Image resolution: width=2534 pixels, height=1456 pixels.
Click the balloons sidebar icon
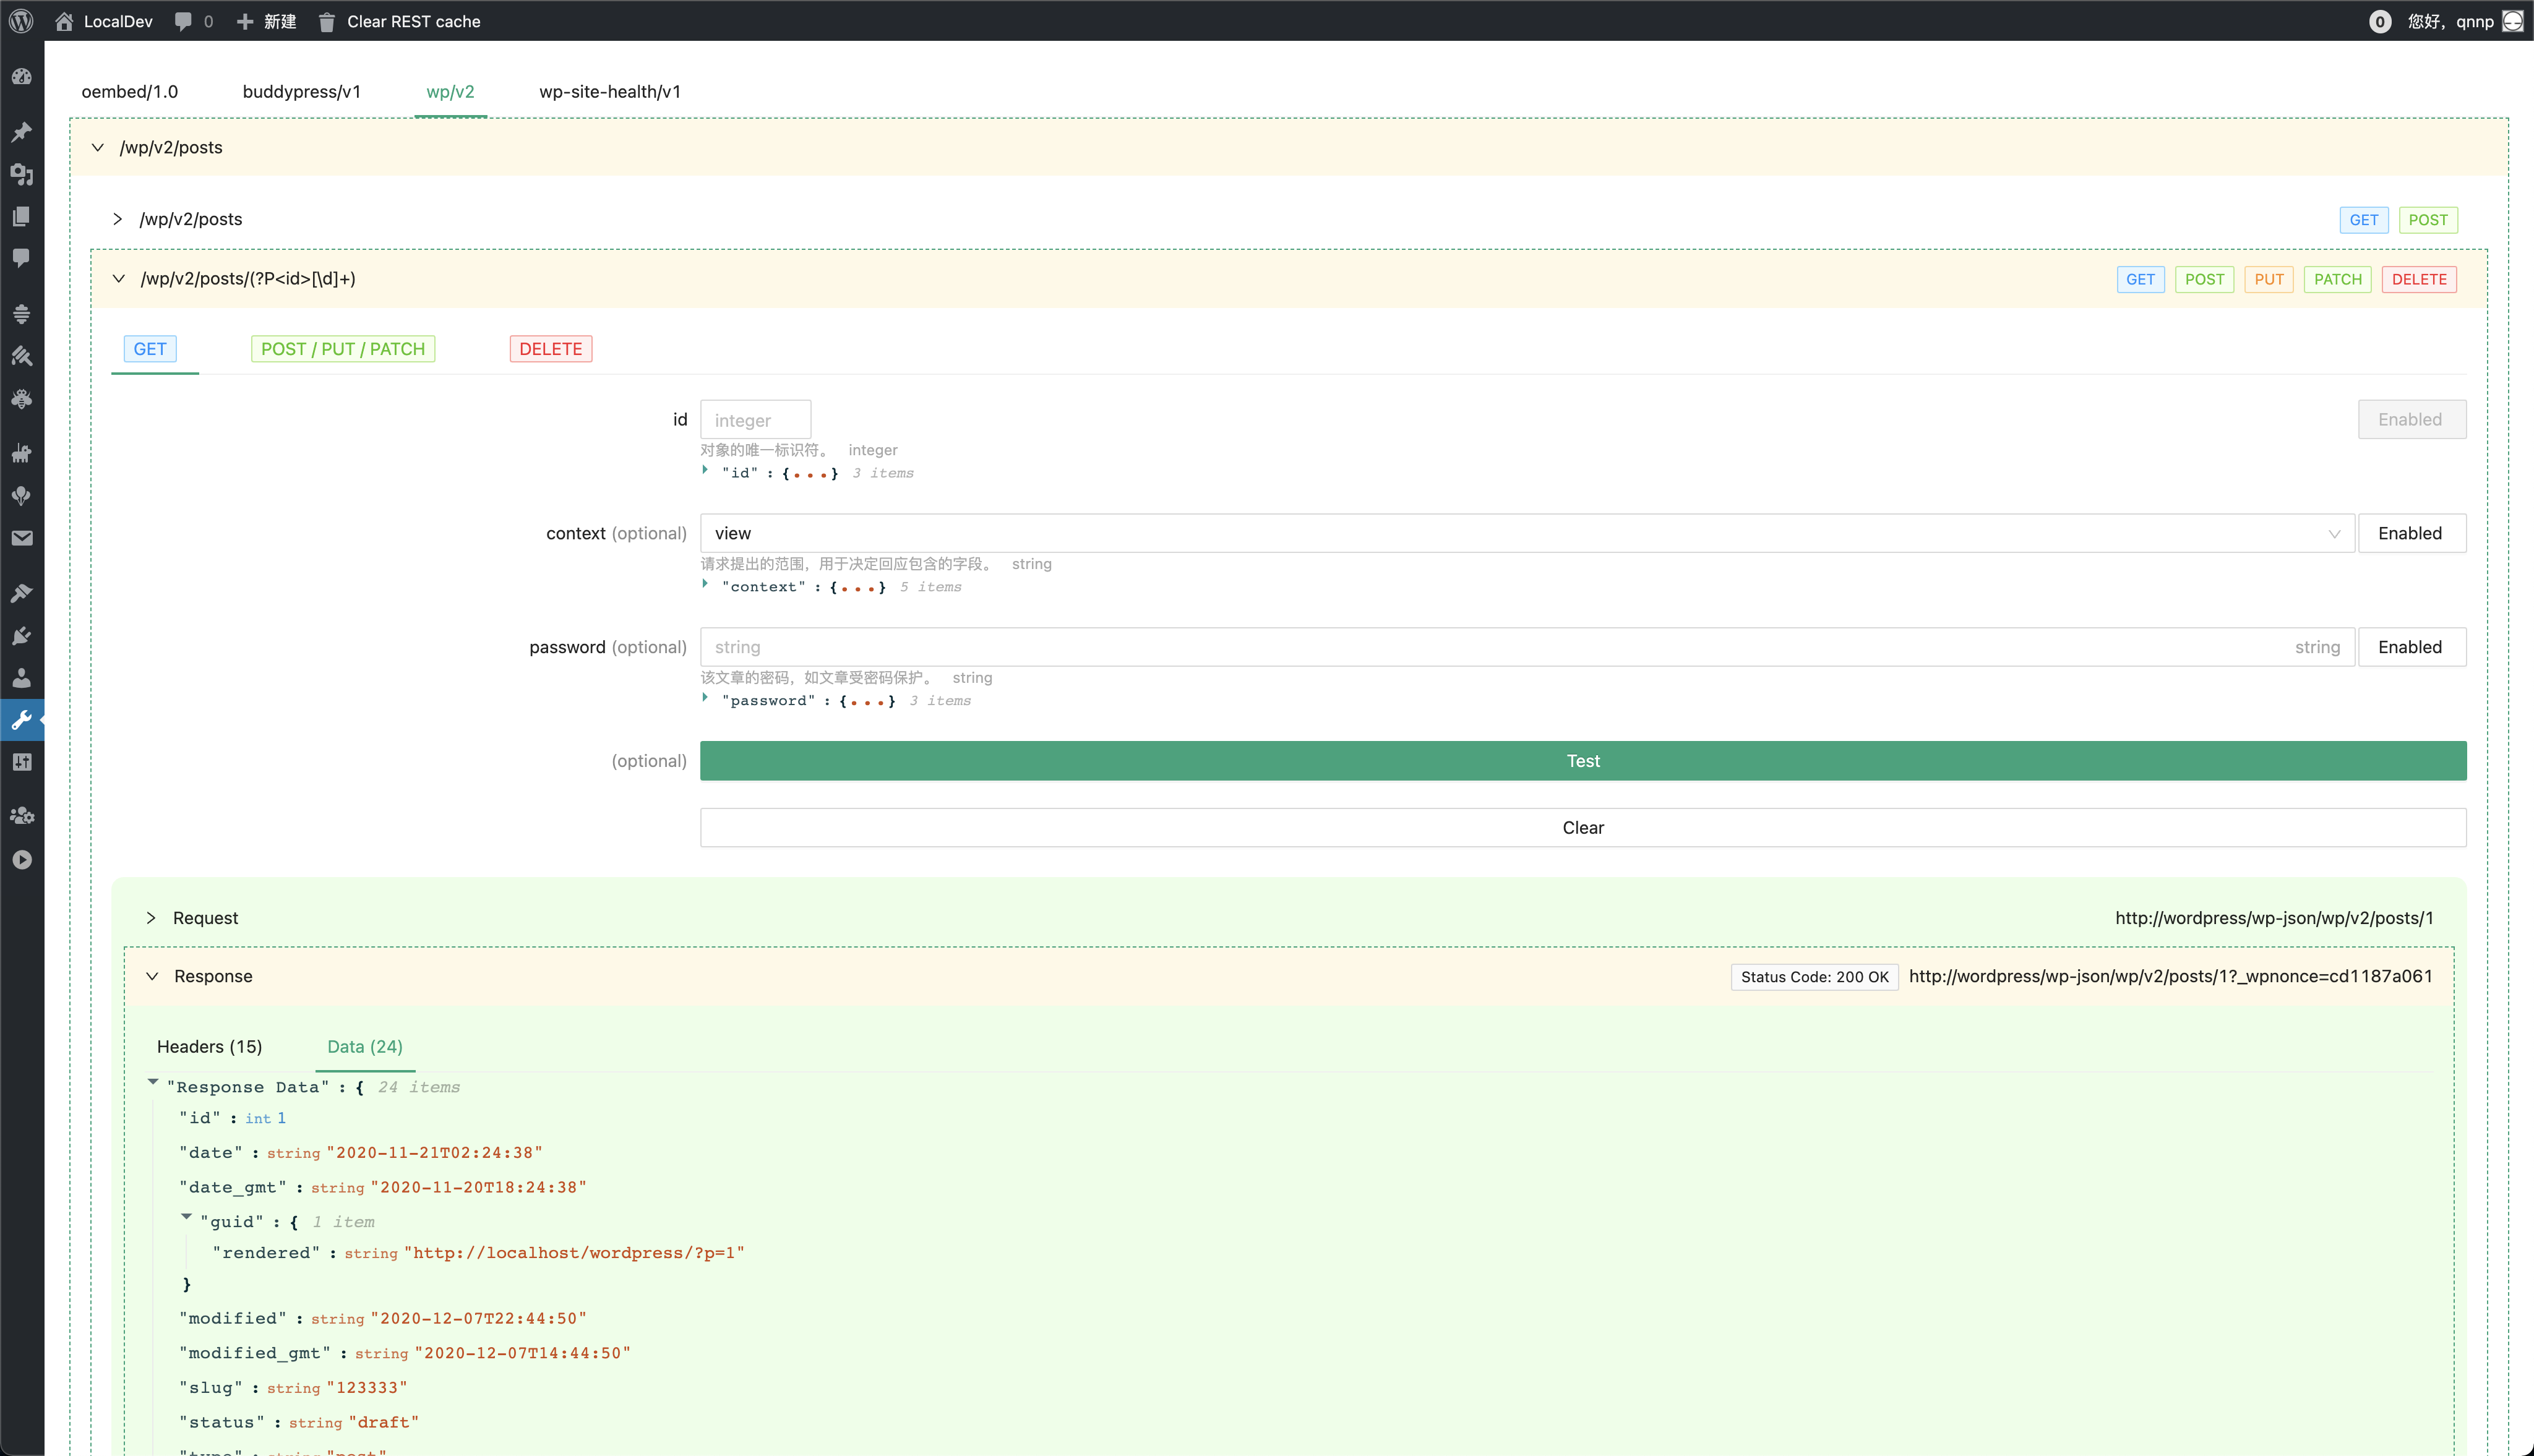pos(21,495)
